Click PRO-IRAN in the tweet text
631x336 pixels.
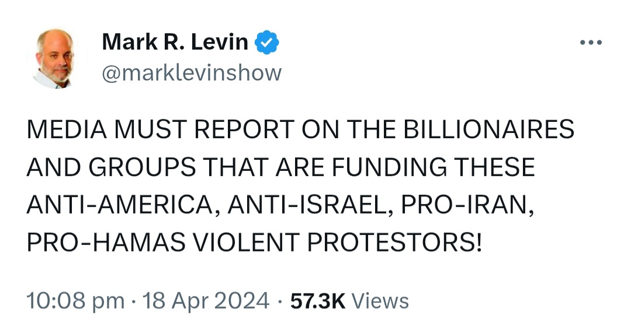point(467,205)
